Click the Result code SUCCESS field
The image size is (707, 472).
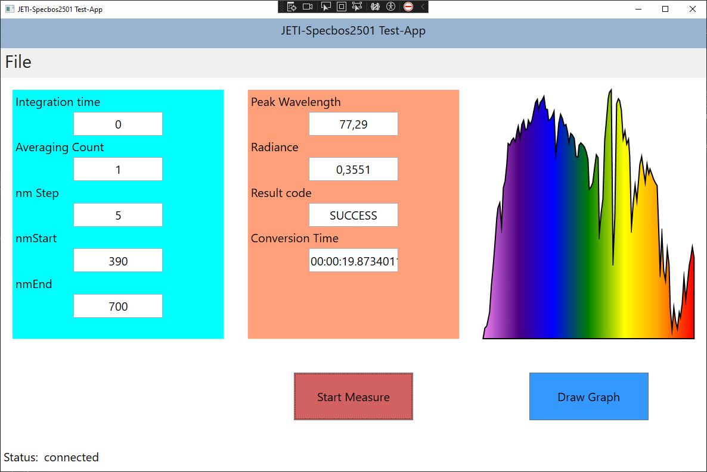click(353, 215)
